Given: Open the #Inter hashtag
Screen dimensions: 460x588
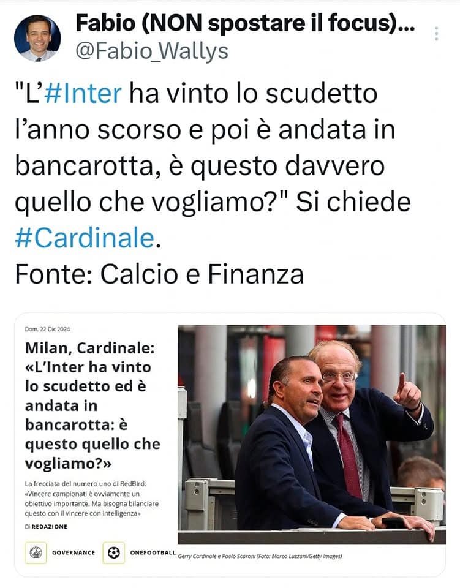Looking at the screenshot, I should (83, 93).
